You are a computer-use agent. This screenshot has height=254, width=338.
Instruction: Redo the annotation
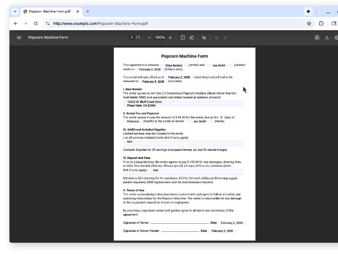click(226, 37)
